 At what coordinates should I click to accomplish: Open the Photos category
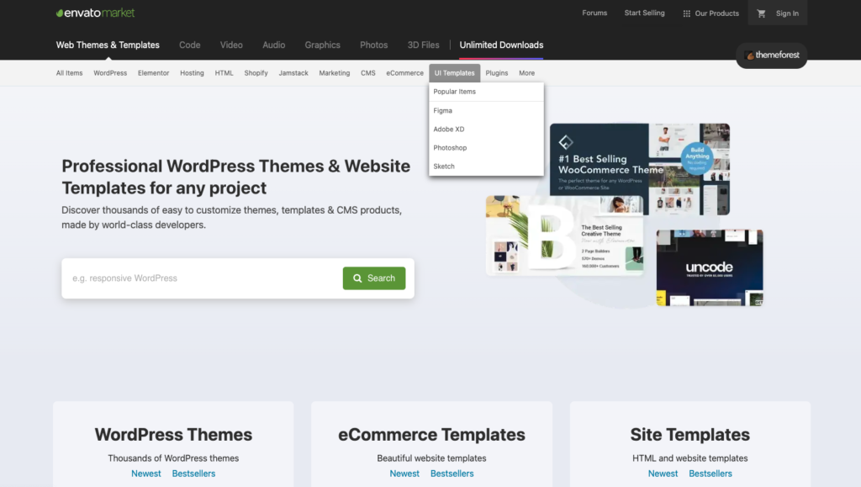click(x=374, y=45)
